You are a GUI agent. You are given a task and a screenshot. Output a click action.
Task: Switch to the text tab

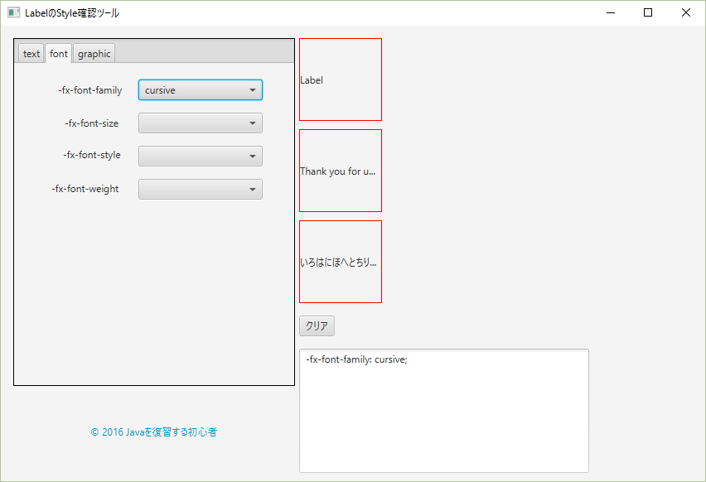coord(31,53)
